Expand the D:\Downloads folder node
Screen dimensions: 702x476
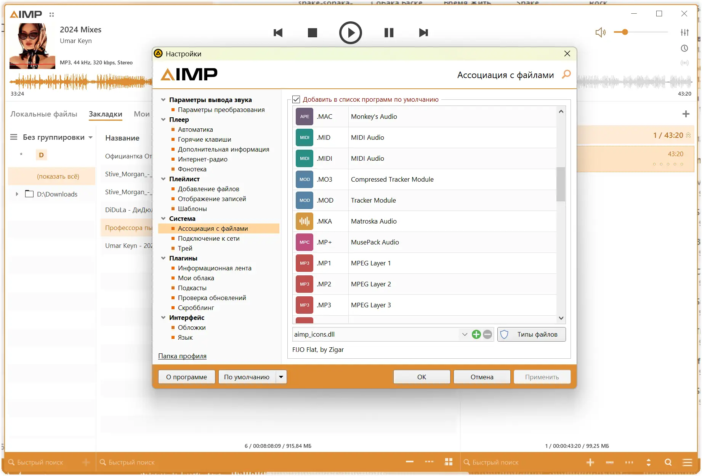click(x=17, y=194)
